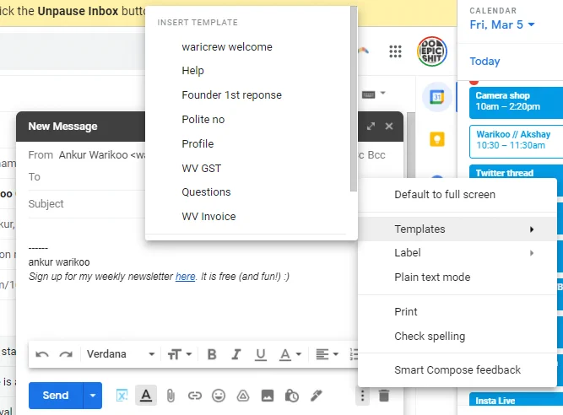Insert the Polite no template
Image resolution: width=563 pixels, height=415 pixels.
(203, 120)
